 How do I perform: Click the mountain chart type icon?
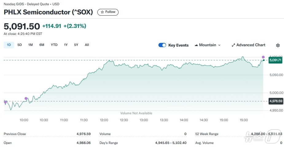tap(196, 45)
